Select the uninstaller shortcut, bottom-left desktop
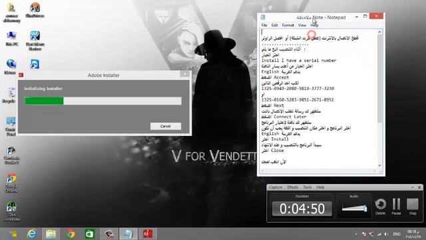 [11, 211]
